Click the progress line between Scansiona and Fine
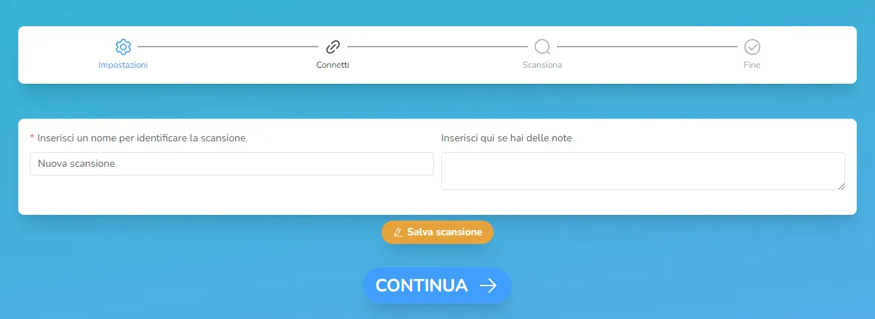875x319 pixels. (647, 47)
